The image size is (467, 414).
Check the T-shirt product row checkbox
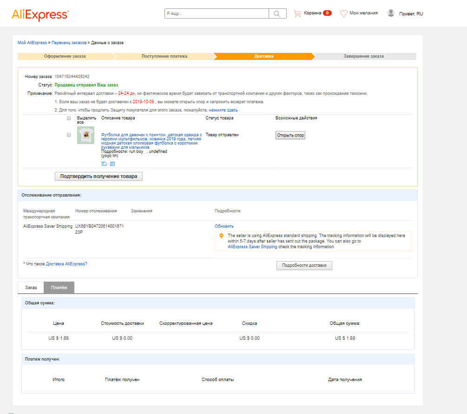tap(69, 135)
